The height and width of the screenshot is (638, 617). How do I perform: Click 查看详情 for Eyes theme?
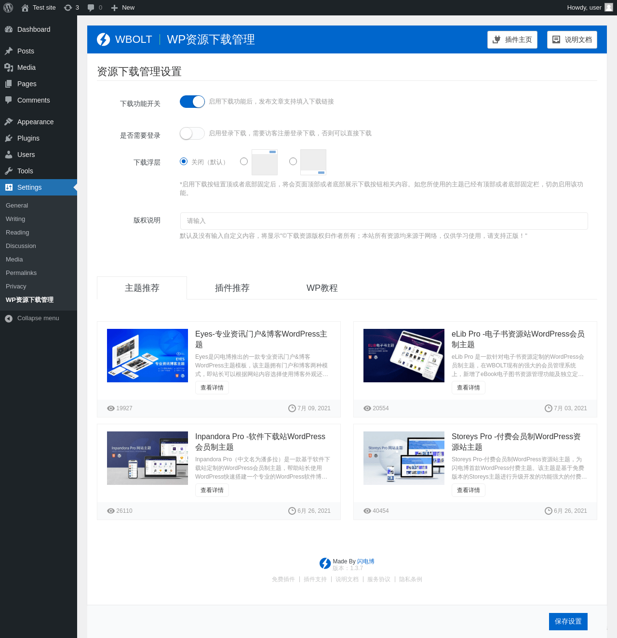click(x=212, y=388)
